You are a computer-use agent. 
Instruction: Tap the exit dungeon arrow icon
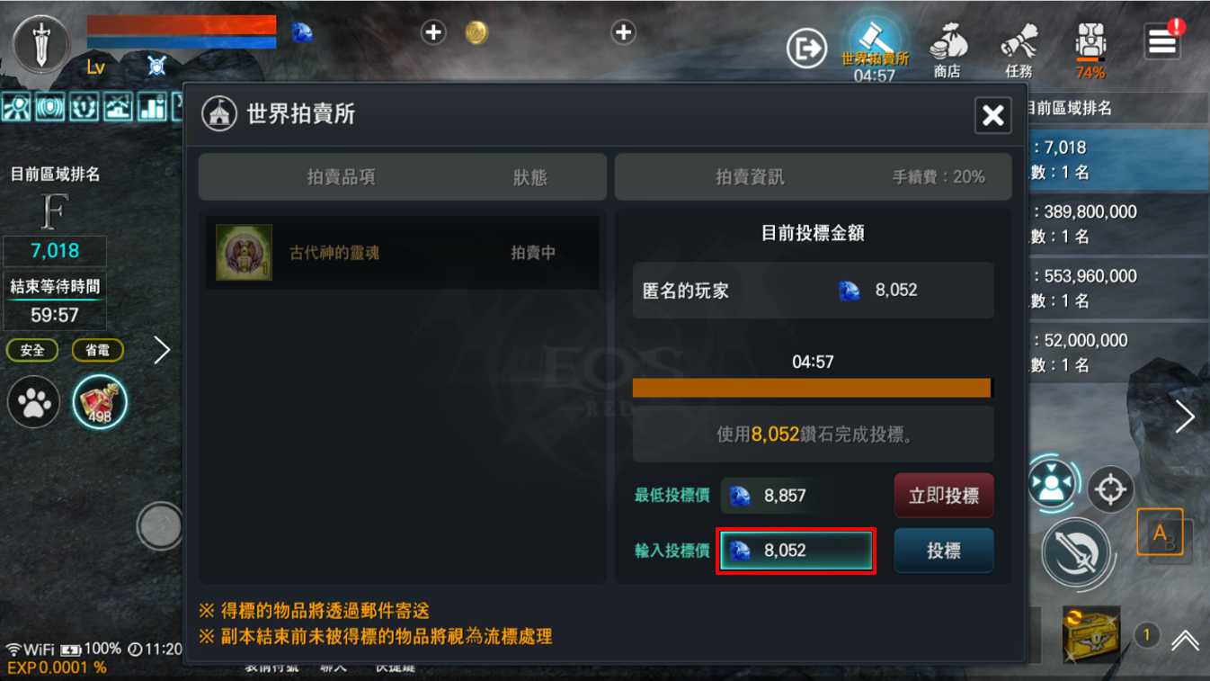click(806, 49)
